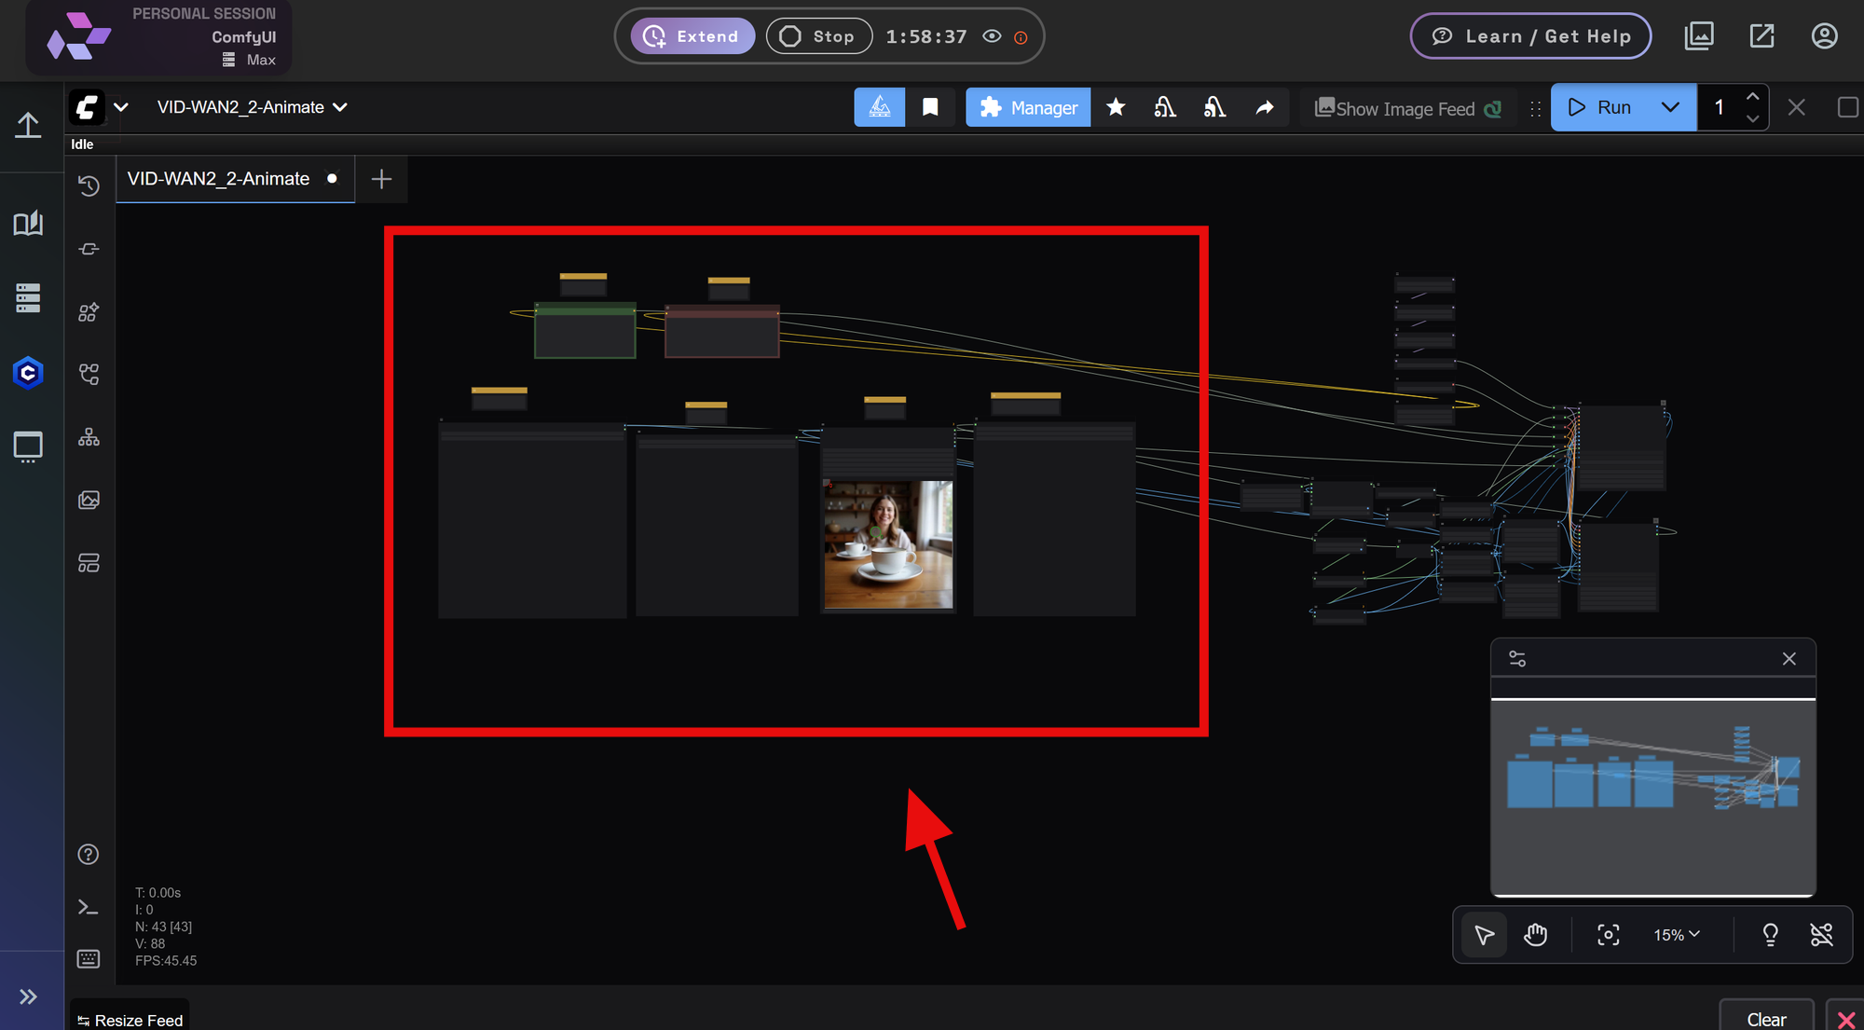1864x1030 pixels.
Task: Toggle link visibility icon in canvas toolbar
Action: [1821, 934]
